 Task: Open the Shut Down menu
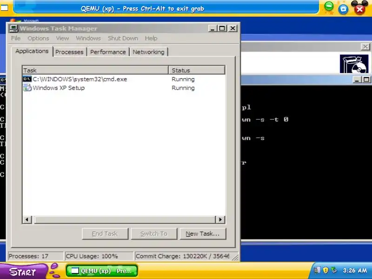coord(123,38)
